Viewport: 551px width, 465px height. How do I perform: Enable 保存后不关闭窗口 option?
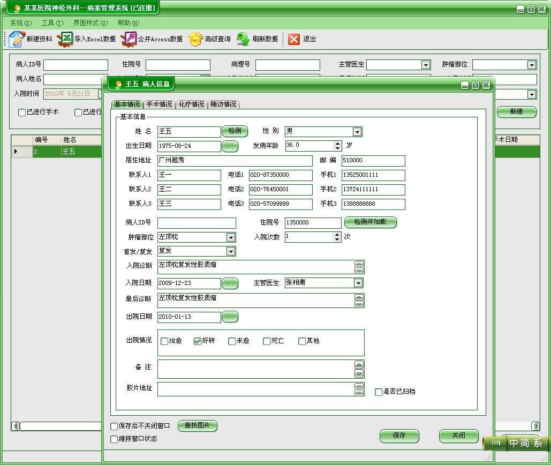pos(114,426)
